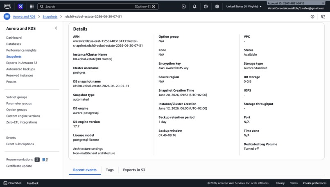Screen dimensions: 330x187
Task: Open the United States (N. Virginia) region dropdown
Action: [x=244, y=7]
